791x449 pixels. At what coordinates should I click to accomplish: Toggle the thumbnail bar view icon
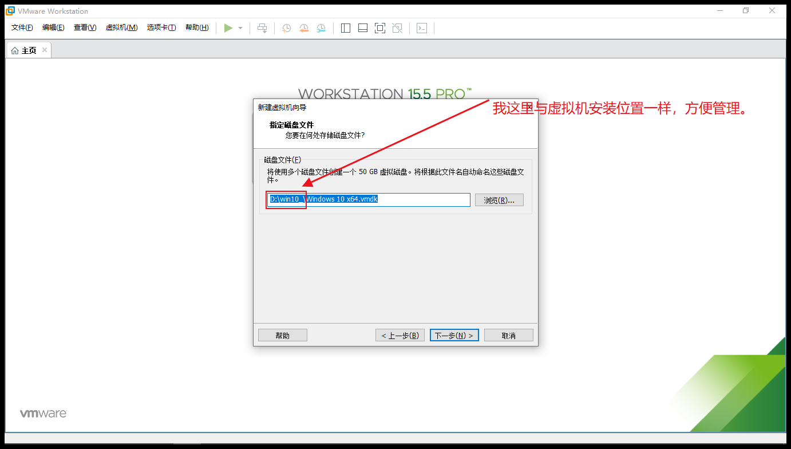coord(363,28)
